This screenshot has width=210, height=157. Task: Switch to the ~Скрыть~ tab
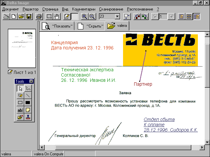point(90,26)
